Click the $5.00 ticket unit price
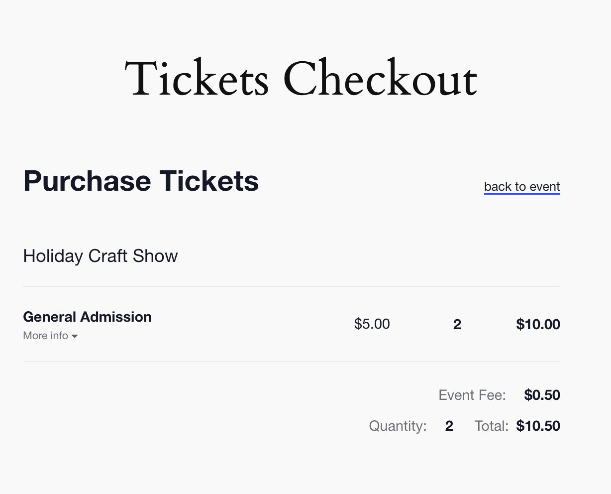This screenshot has width=611, height=494. pyautogui.click(x=372, y=324)
